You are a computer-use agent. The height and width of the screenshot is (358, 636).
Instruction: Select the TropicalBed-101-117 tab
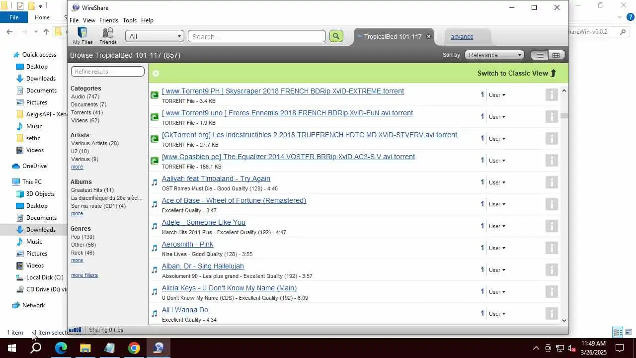pos(393,36)
